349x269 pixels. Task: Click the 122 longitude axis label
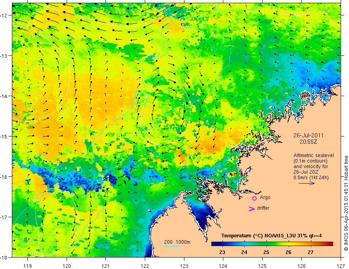tap(145, 266)
